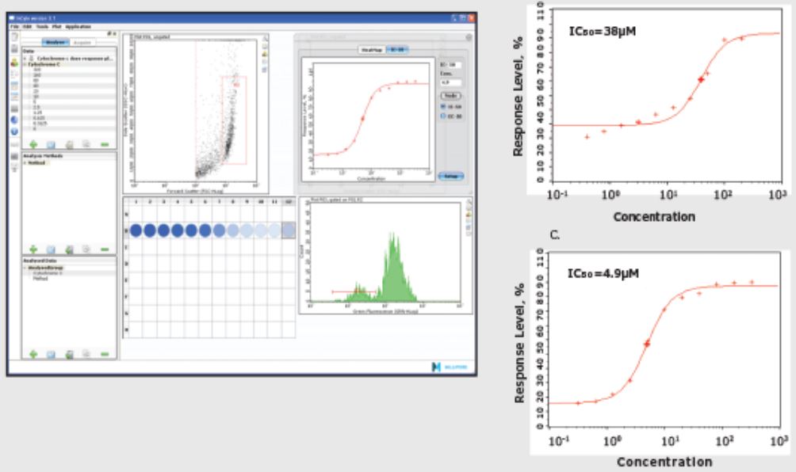Collapse the Cytochrome C sample list
The height and width of the screenshot is (472, 796).
click(24, 64)
